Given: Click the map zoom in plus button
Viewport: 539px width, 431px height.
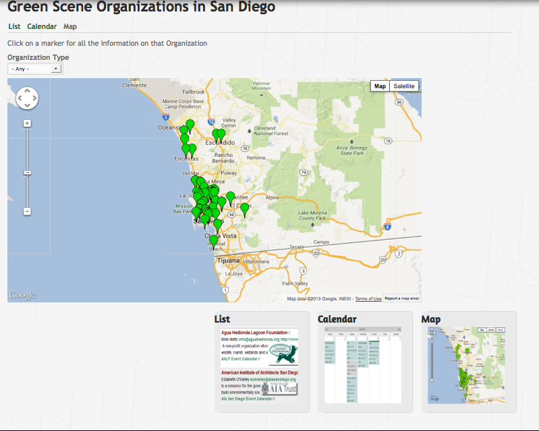Looking at the screenshot, I should pos(27,123).
